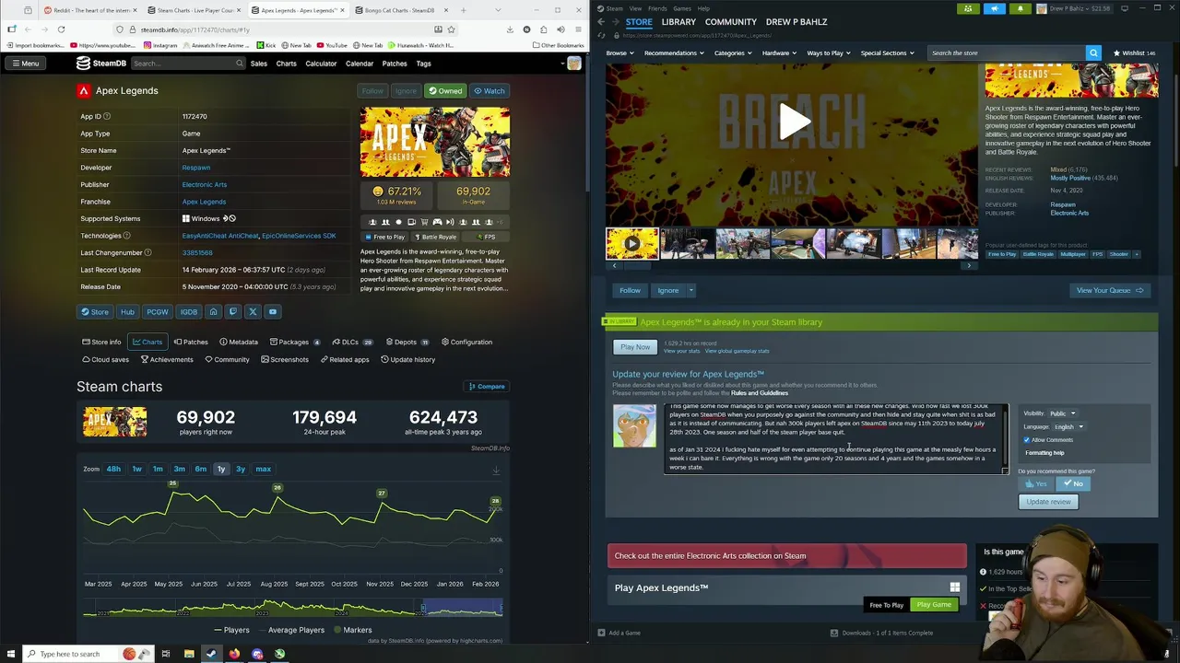Go back in the Steam client
Viewport: 1180px width, 663px height.
pyautogui.click(x=601, y=21)
